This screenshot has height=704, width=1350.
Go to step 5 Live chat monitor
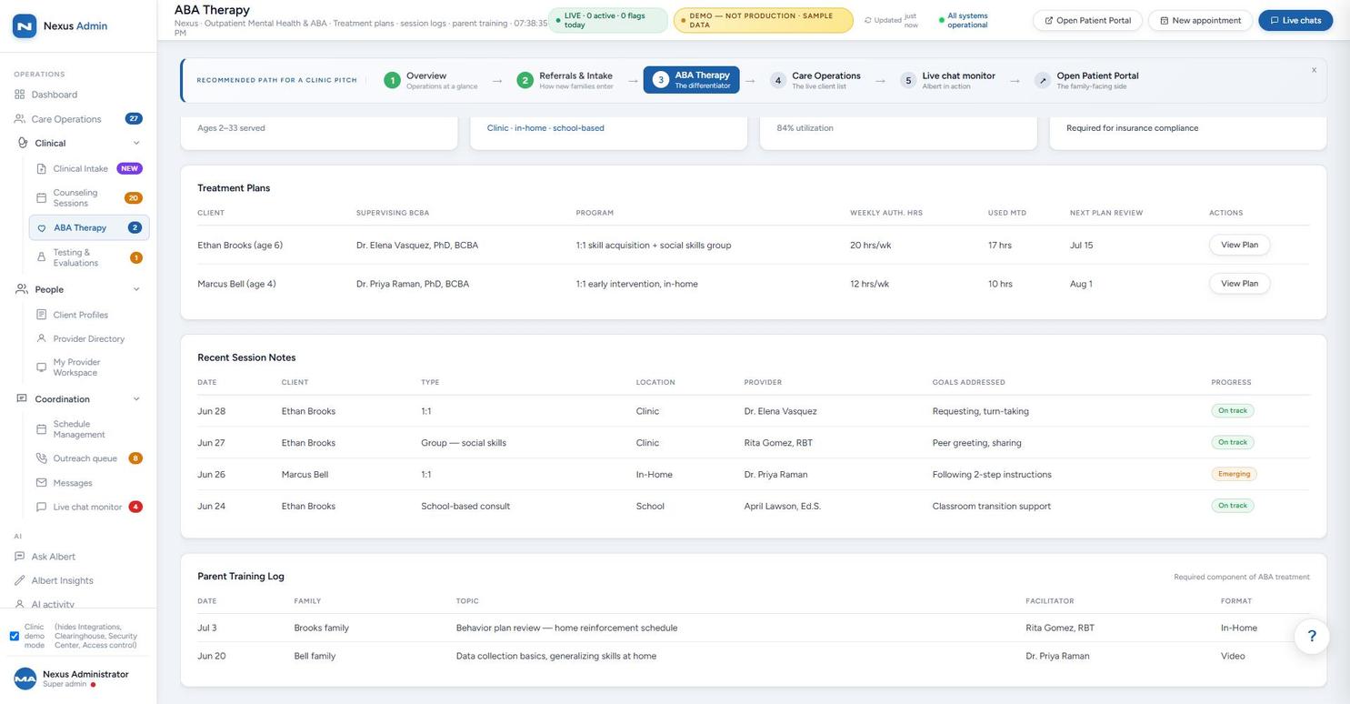(948, 80)
